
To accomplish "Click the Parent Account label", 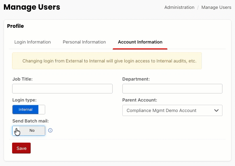I will point(140,100).
